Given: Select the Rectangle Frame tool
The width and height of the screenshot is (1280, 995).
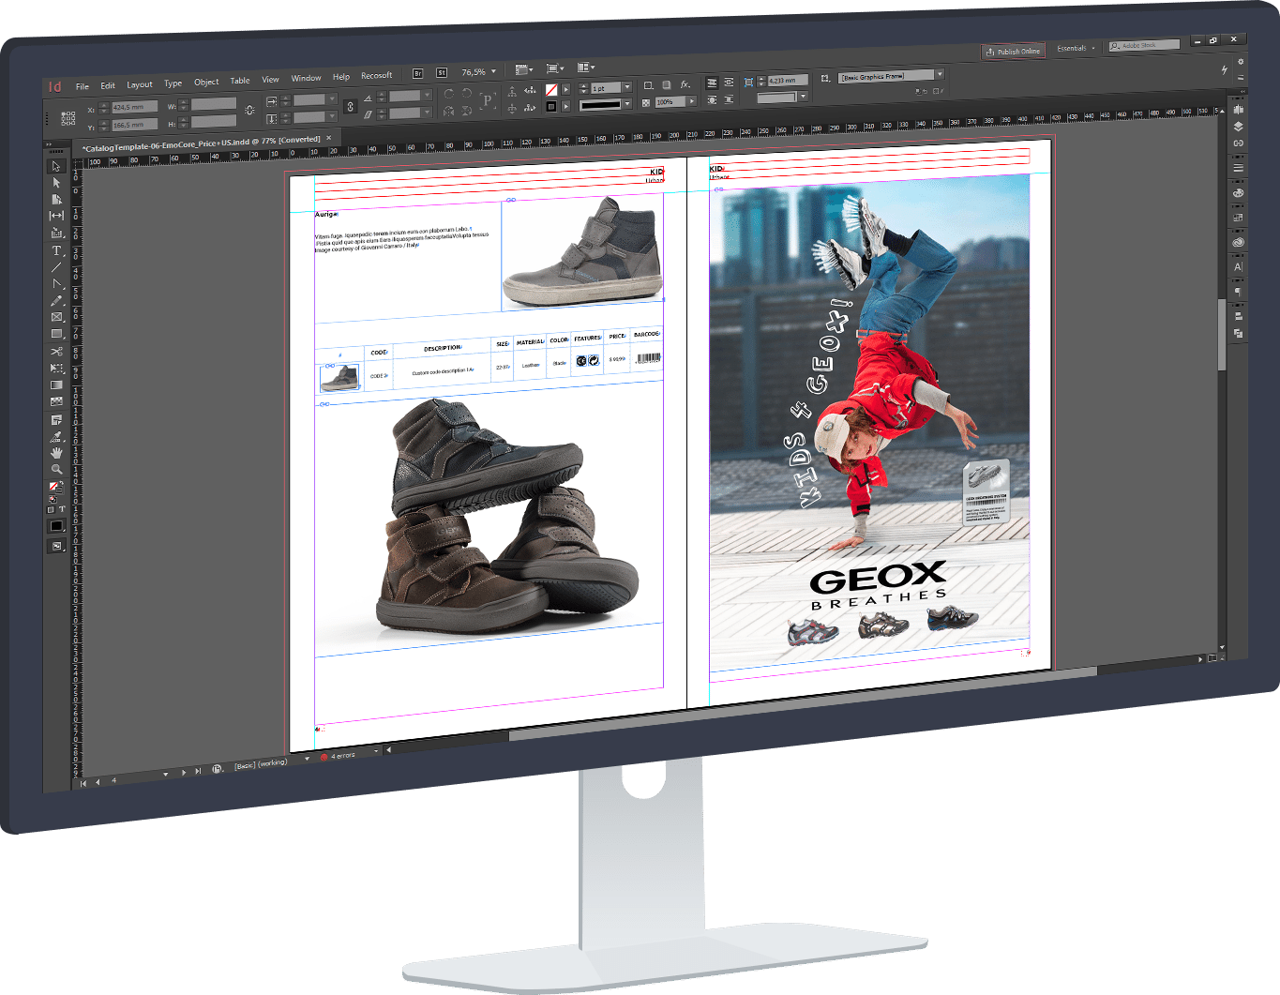Looking at the screenshot, I should click(56, 317).
